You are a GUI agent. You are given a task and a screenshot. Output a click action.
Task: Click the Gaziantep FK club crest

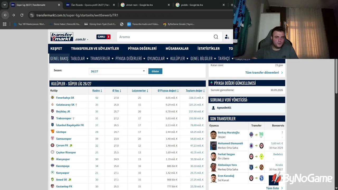(x=52, y=186)
